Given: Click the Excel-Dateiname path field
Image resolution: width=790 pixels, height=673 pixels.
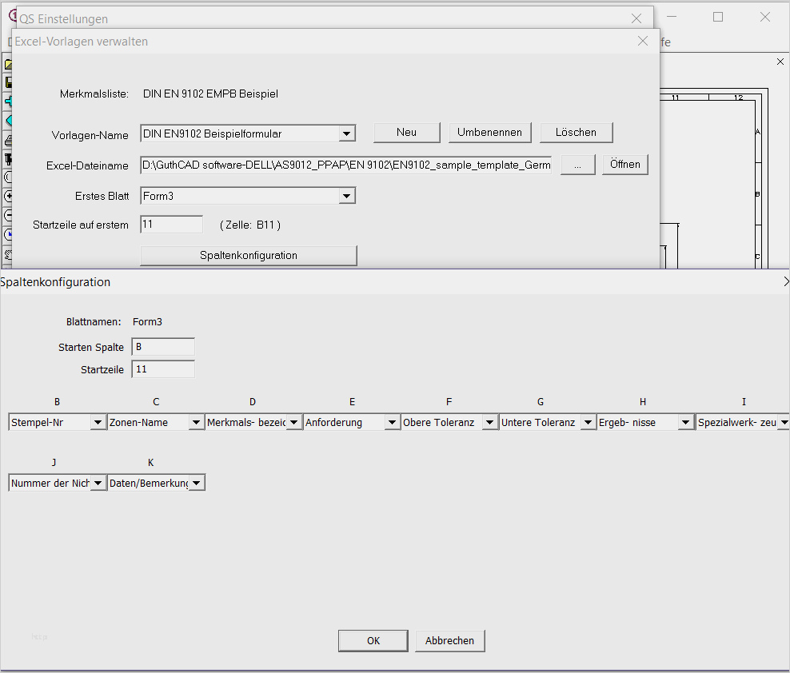Looking at the screenshot, I should [345, 165].
